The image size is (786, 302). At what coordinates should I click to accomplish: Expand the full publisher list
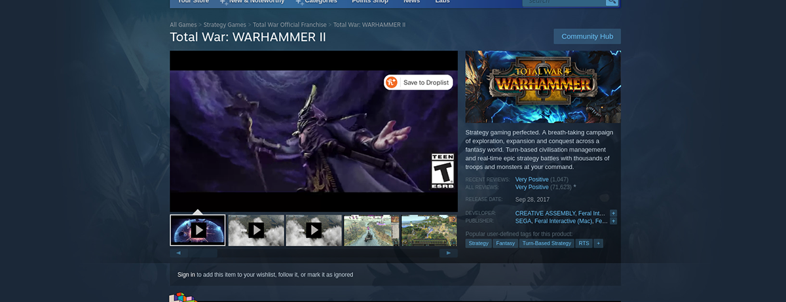pyautogui.click(x=613, y=221)
